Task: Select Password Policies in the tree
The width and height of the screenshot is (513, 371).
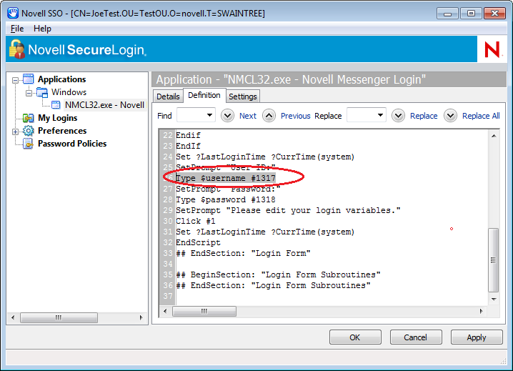Action: pos(72,144)
